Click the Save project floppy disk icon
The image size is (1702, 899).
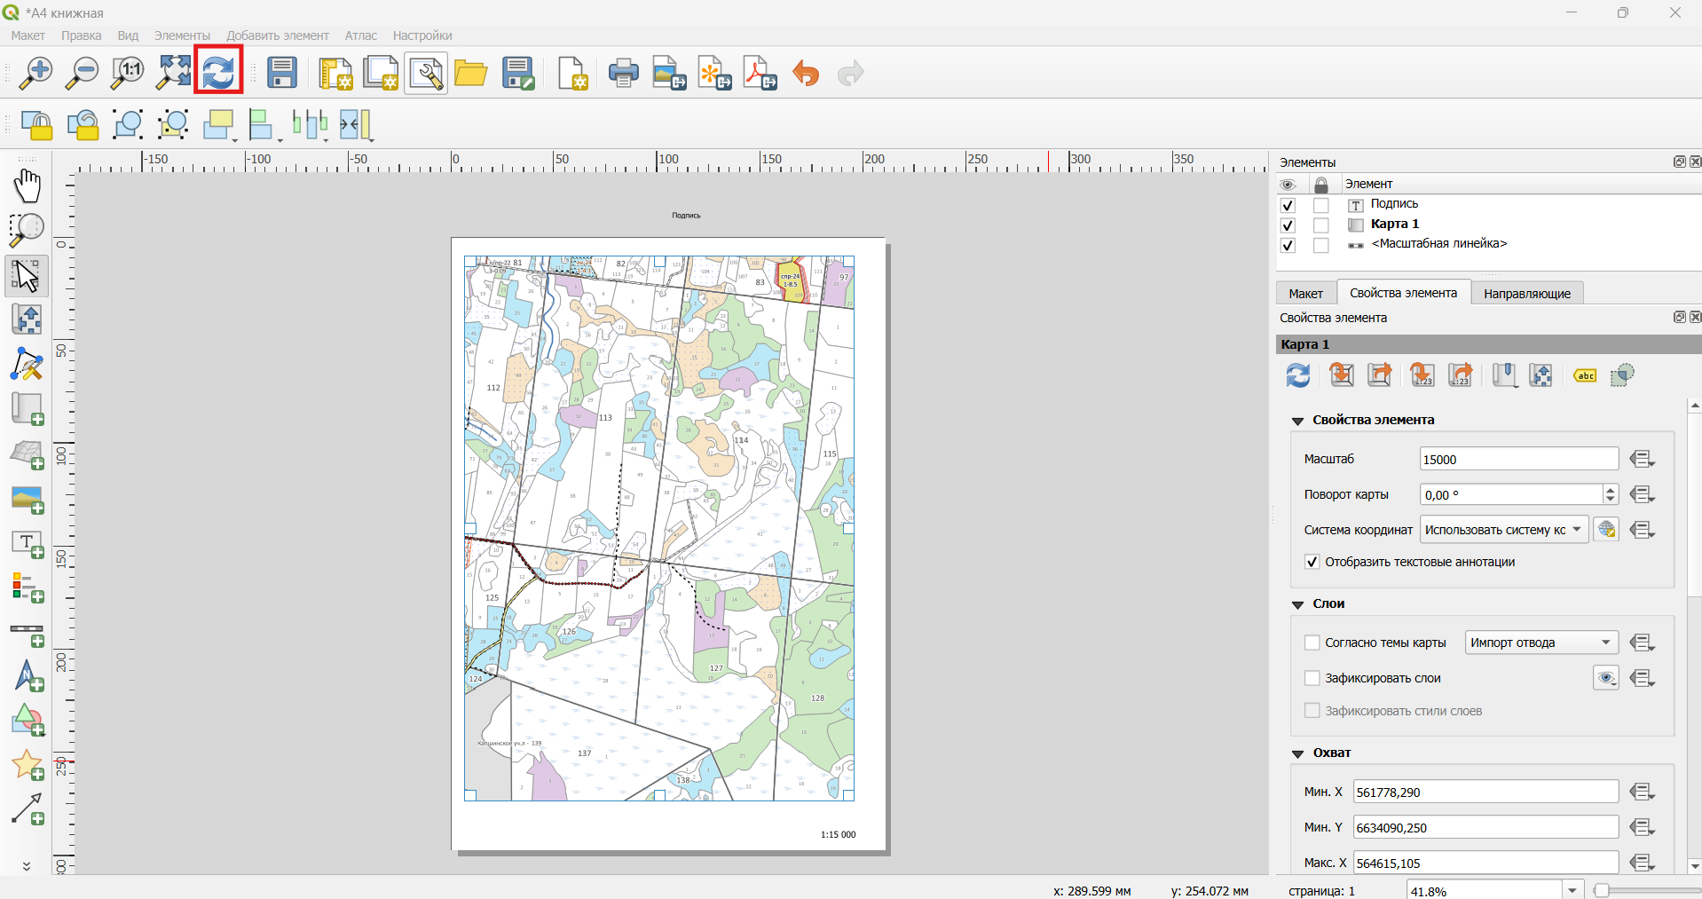pos(282,73)
